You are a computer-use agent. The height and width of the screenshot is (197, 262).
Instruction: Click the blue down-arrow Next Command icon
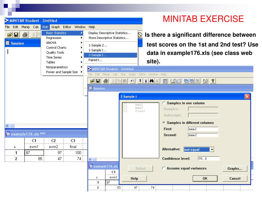(x=146, y=81)
